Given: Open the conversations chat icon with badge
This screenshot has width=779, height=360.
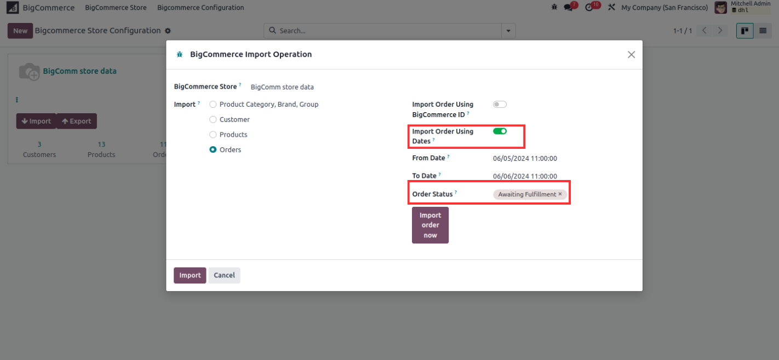Looking at the screenshot, I should tap(569, 7).
